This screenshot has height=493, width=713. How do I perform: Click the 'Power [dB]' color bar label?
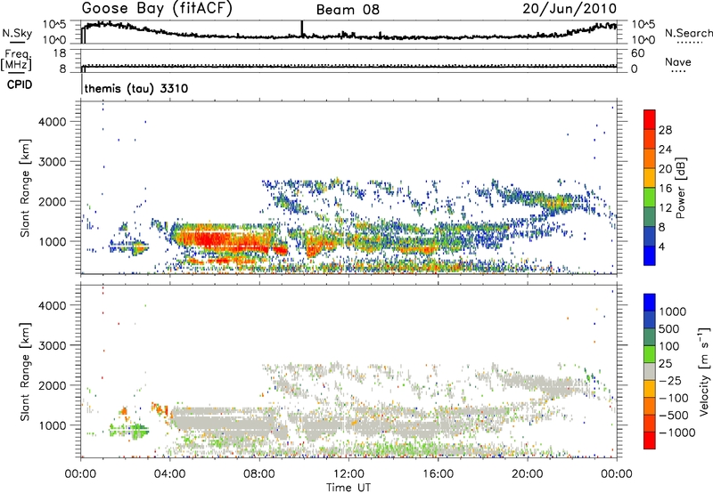(681, 188)
